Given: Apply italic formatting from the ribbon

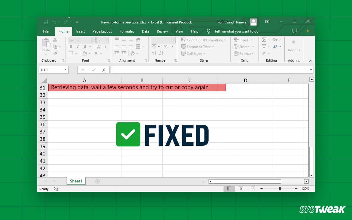Looking at the screenshot, I should tap(78, 46).
